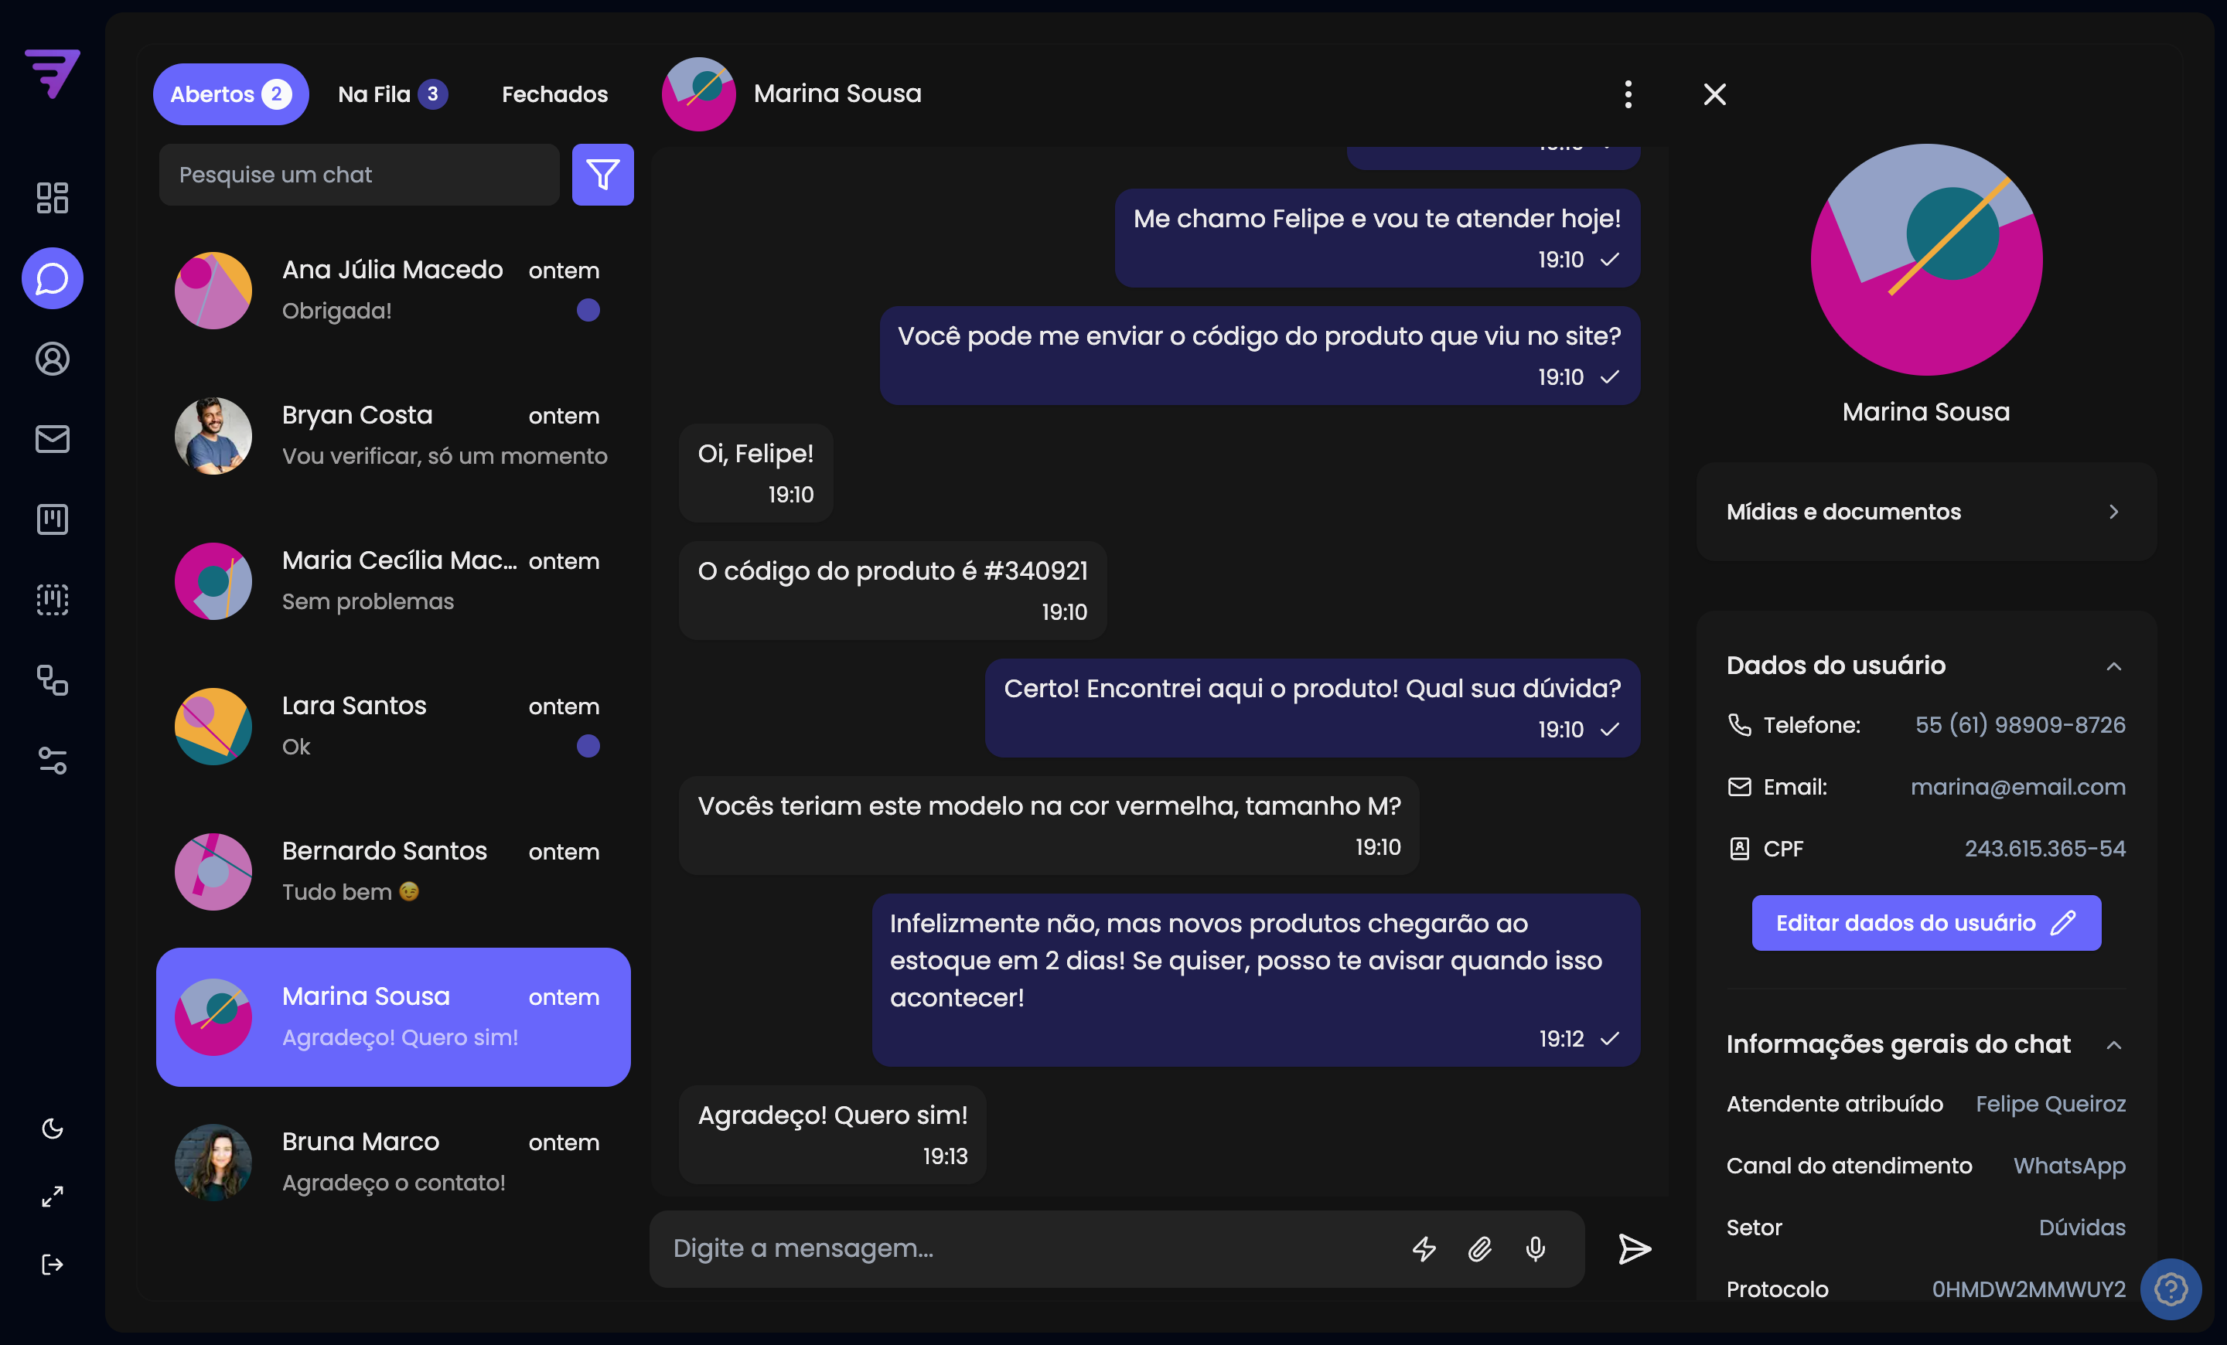Image resolution: width=2227 pixels, height=1345 pixels.
Task: Toggle fullscreen with the expand arrows icon
Action: [x=53, y=1196]
